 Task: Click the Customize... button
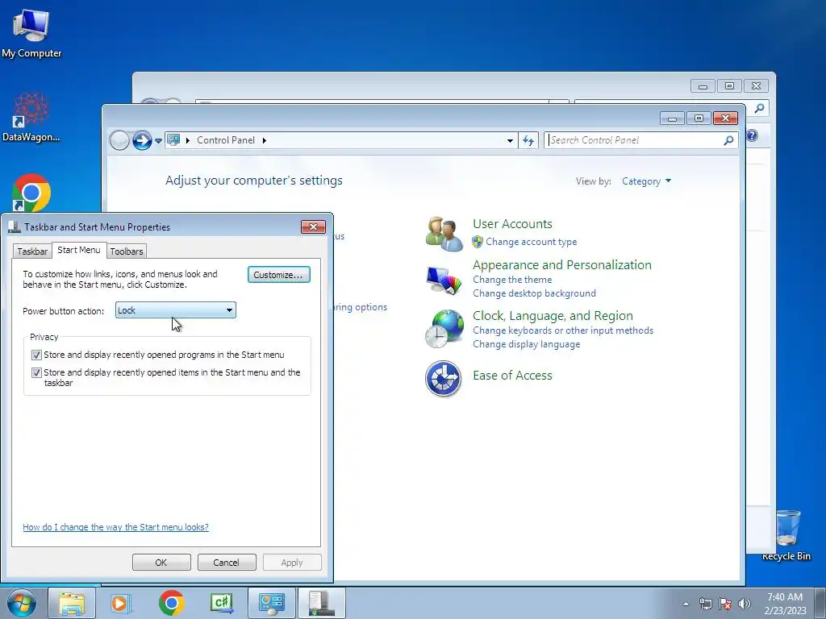(278, 275)
